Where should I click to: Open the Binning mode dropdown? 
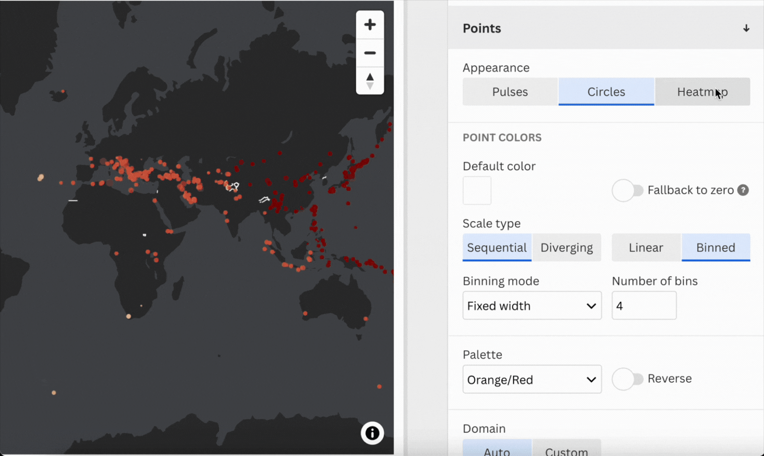click(531, 306)
